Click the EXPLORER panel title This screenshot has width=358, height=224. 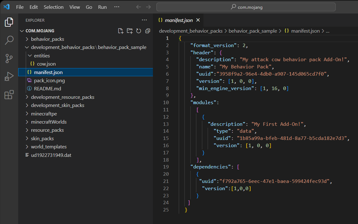coord(35,20)
